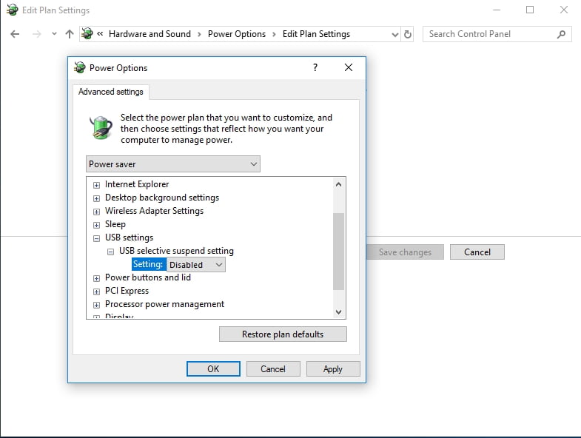This screenshot has width=581, height=438.
Task: Open Hardware and Sound breadcrumb
Action: pyautogui.click(x=150, y=34)
